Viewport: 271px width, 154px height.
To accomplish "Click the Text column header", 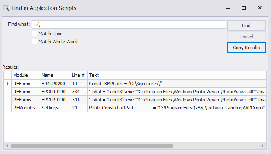I will pyautogui.click(x=177, y=75).
